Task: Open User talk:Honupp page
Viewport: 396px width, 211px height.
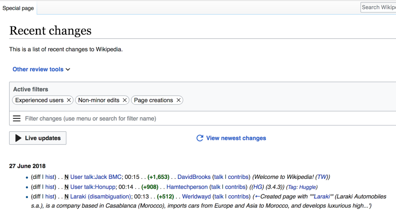Action: [93, 187]
